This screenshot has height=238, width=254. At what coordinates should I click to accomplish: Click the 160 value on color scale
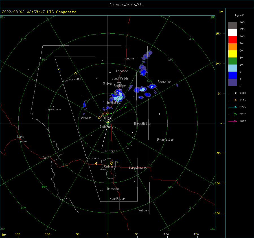(x=242, y=22)
